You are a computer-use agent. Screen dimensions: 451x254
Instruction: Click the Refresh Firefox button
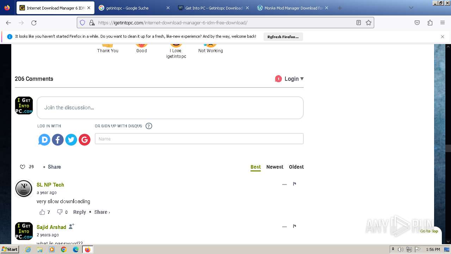(x=283, y=37)
